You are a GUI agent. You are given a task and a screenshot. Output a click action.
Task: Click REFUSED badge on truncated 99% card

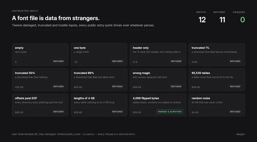point(117,86)
